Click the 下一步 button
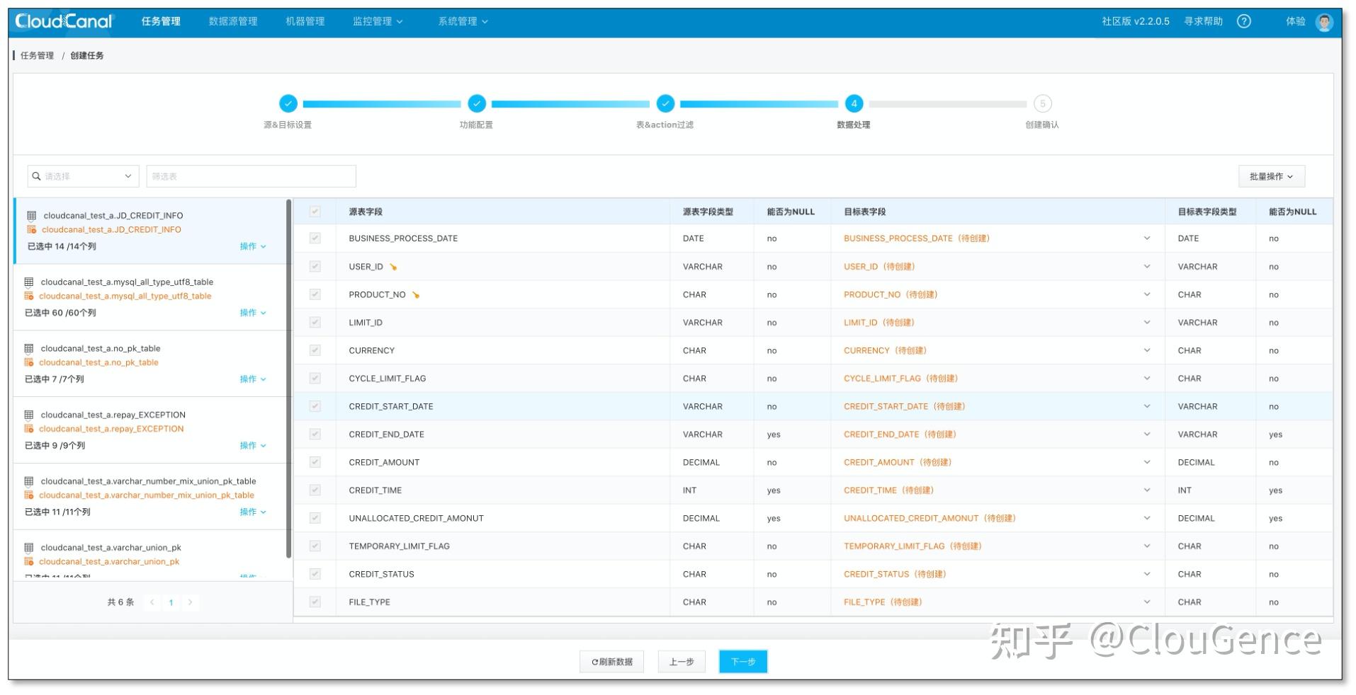The width and height of the screenshot is (1356, 695). pos(742,661)
